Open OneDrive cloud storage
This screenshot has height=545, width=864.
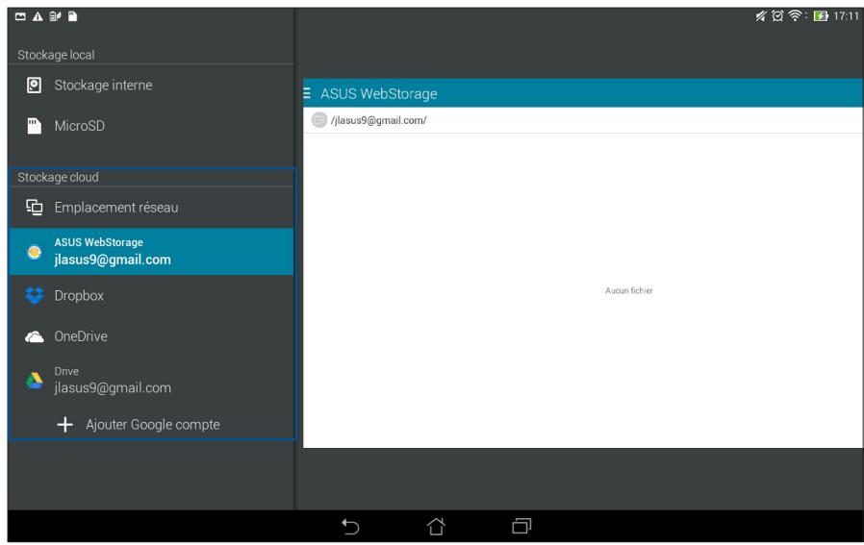(150, 336)
